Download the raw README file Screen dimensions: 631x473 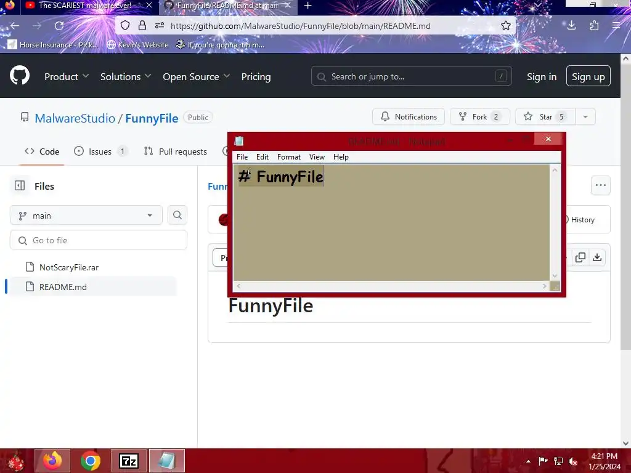pyautogui.click(x=597, y=257)
